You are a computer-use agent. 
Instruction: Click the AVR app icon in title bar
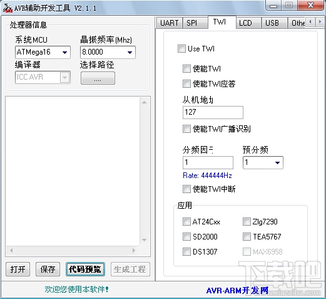(8, 8)
